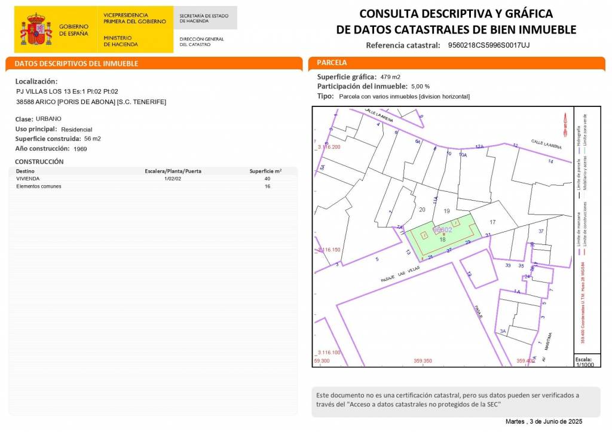Click the Destino column header

25,171
